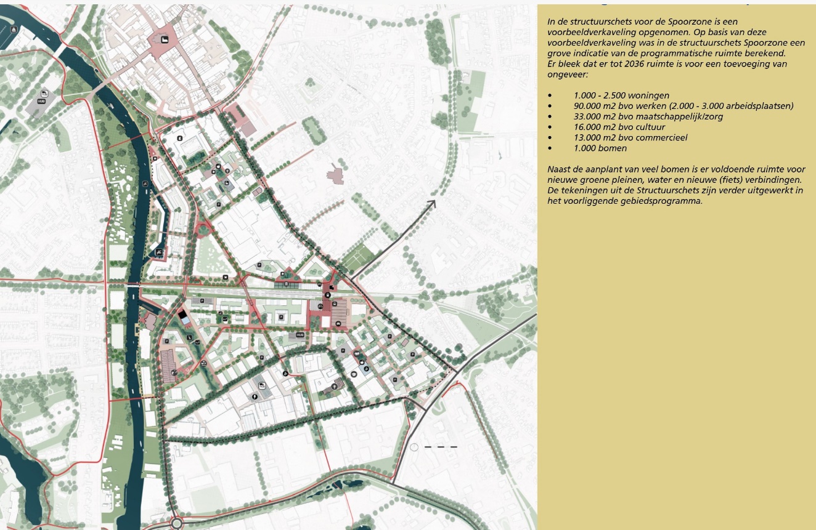Click the "1.000 - 2.500 woningen" bullet

coord(621,95)
